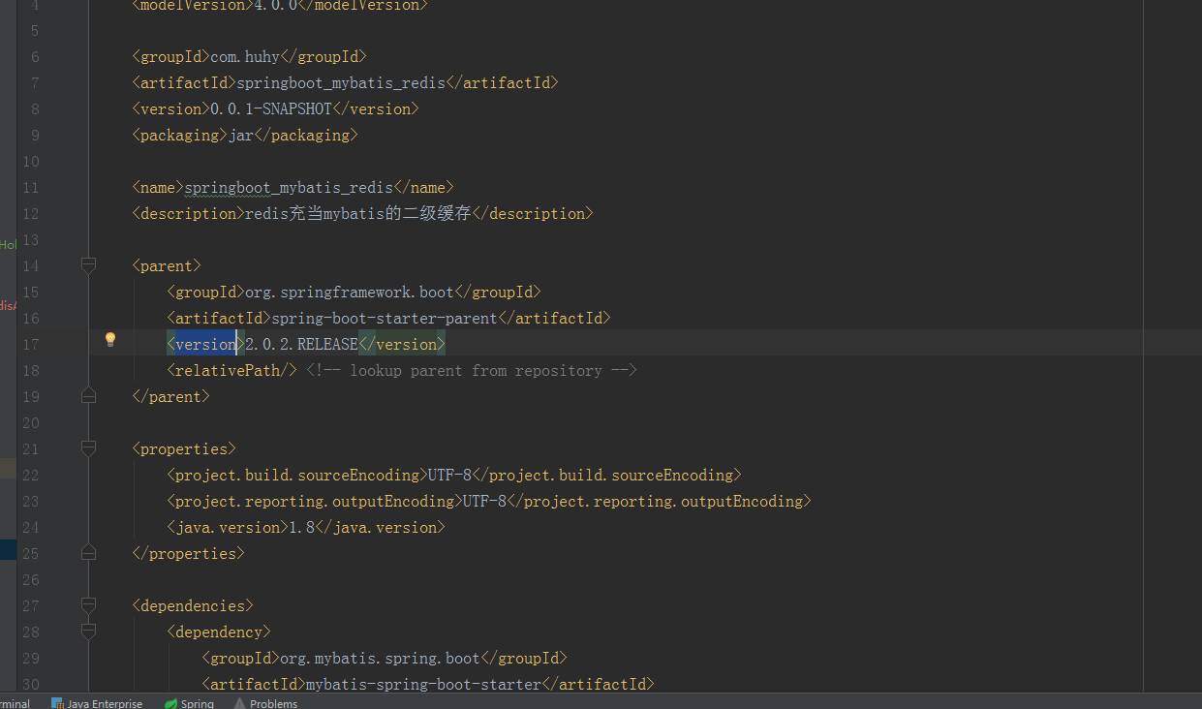
Task: Click the Spring leaf icon in bottom bar
Action: (x=171, y=704)
